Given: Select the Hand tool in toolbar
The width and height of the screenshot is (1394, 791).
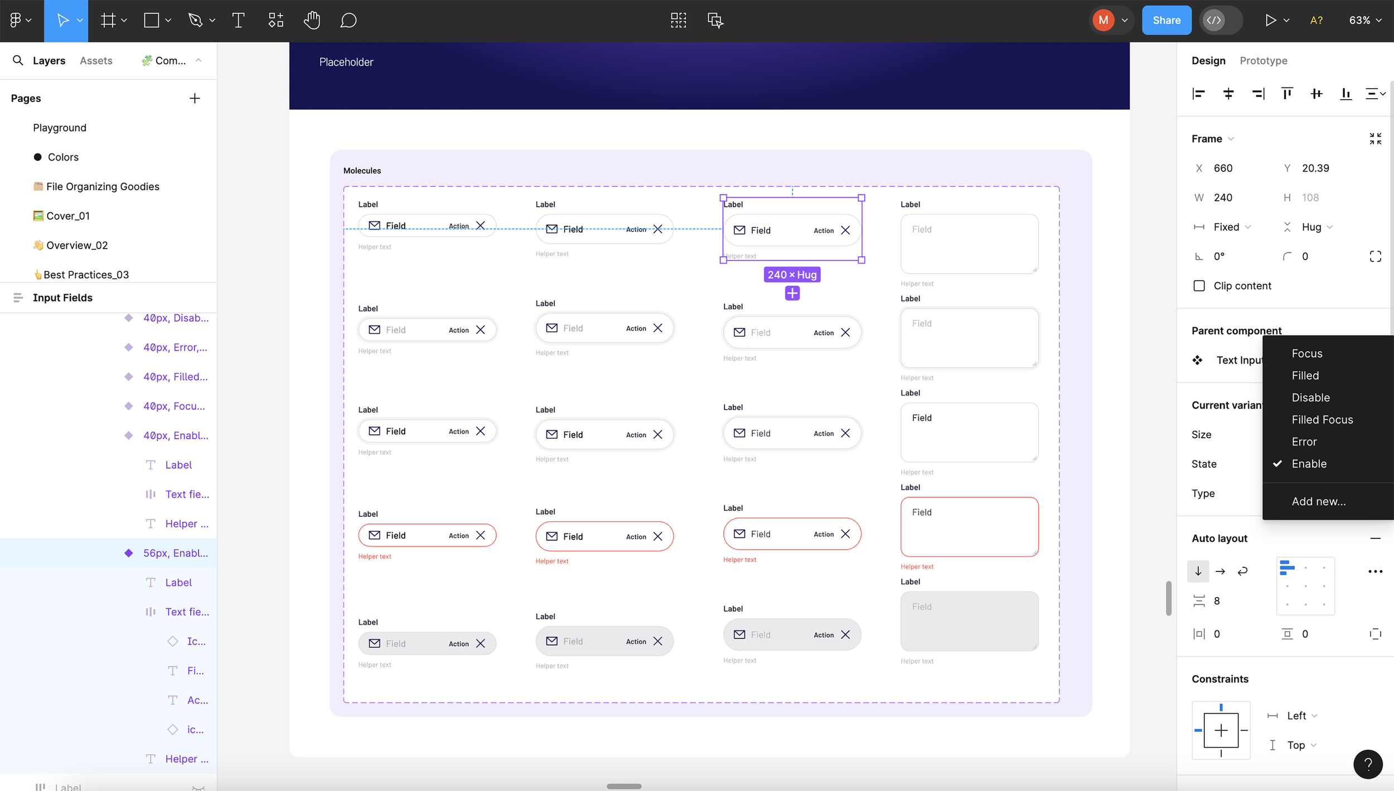Looking at the screenshot, I should pyautogui.click(x=312, y=21).
